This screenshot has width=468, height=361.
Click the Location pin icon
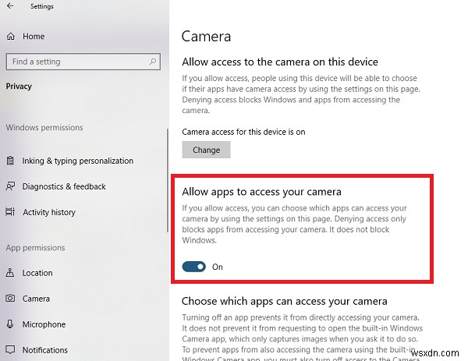10,273
